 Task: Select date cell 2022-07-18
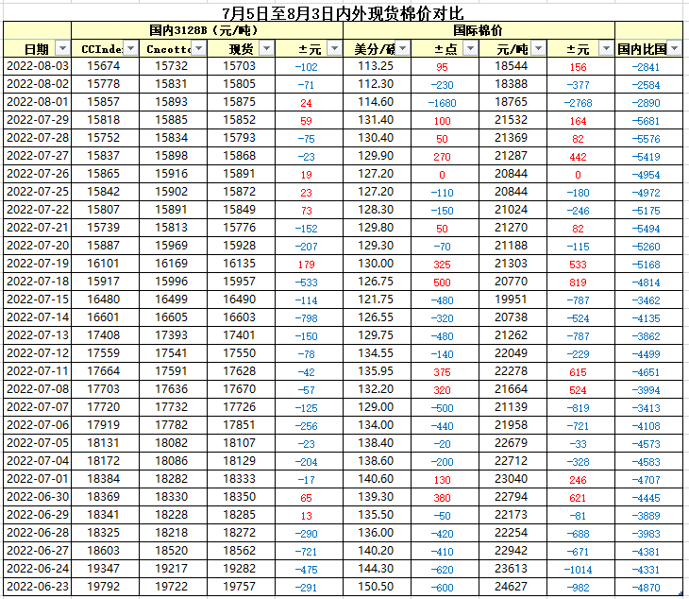38,282
